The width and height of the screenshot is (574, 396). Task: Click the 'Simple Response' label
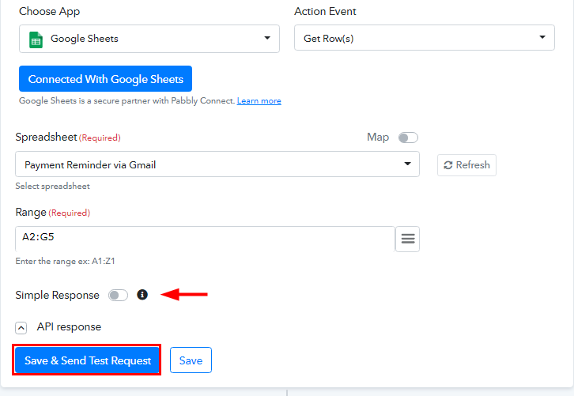tap(57, 295)
